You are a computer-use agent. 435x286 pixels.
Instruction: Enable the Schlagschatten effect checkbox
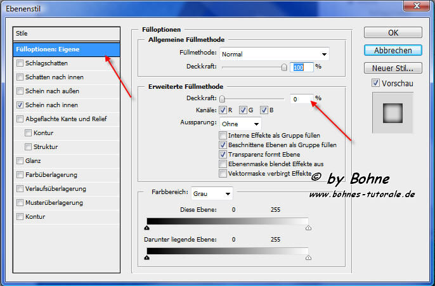[20, 63]
